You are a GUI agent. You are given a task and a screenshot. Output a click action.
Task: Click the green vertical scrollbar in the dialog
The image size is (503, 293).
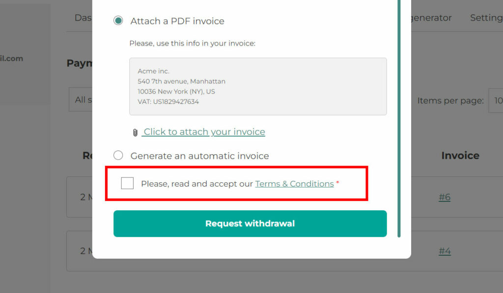(x=399, y=119)
